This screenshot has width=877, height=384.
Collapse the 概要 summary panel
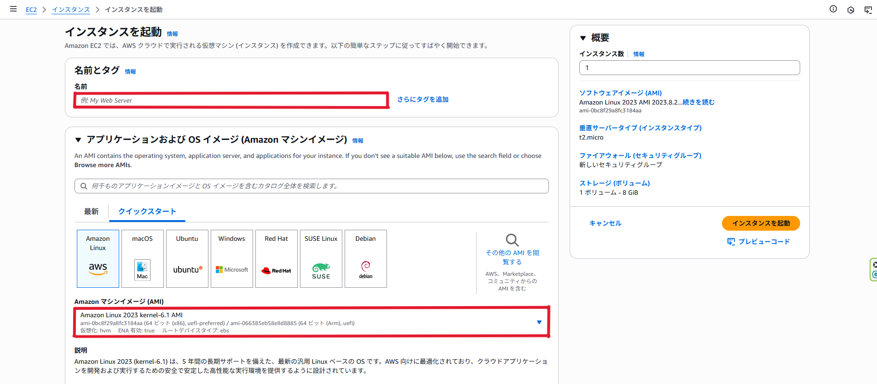point(583,38)
